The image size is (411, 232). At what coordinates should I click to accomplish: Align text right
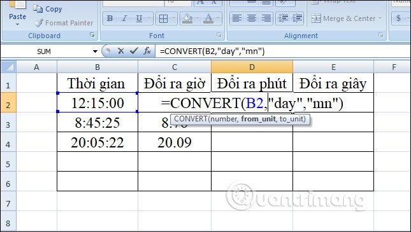[266, 18]
